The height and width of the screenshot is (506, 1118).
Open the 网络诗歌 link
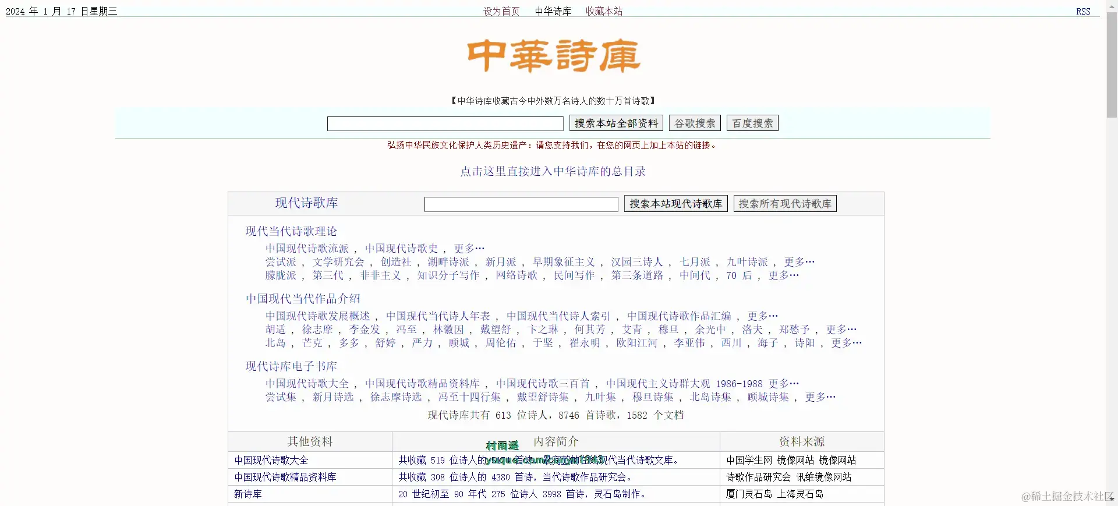(516, 275)
